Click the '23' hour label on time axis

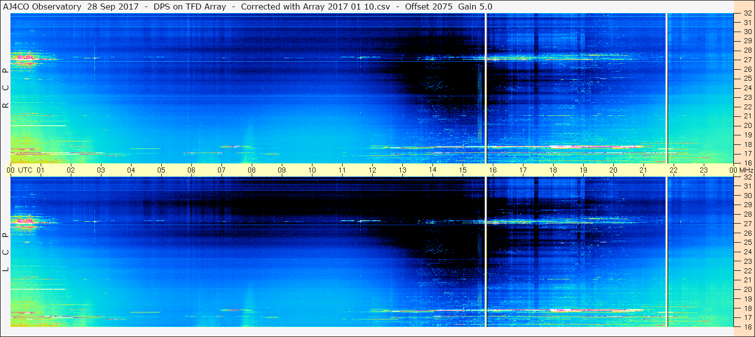tap(704, 170)
